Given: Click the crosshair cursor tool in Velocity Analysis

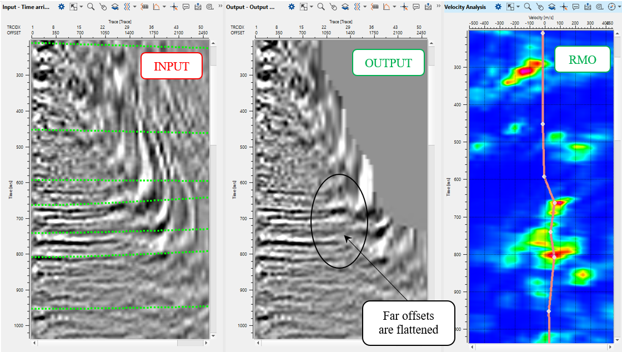Looking at the screenshot, I should point(563,7).
